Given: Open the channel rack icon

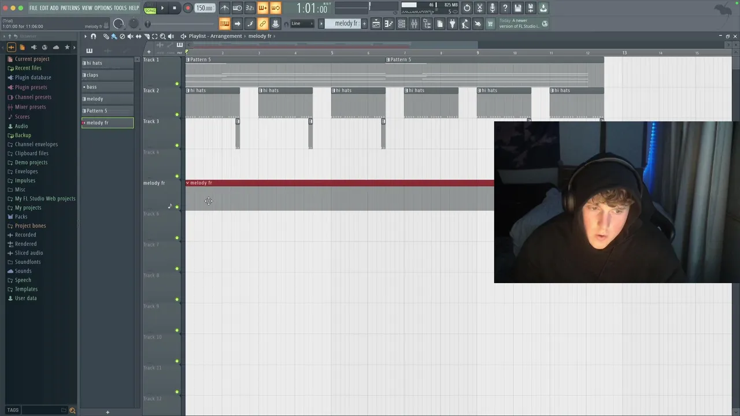Looking at the screenshot, I should tap(401, 24).
